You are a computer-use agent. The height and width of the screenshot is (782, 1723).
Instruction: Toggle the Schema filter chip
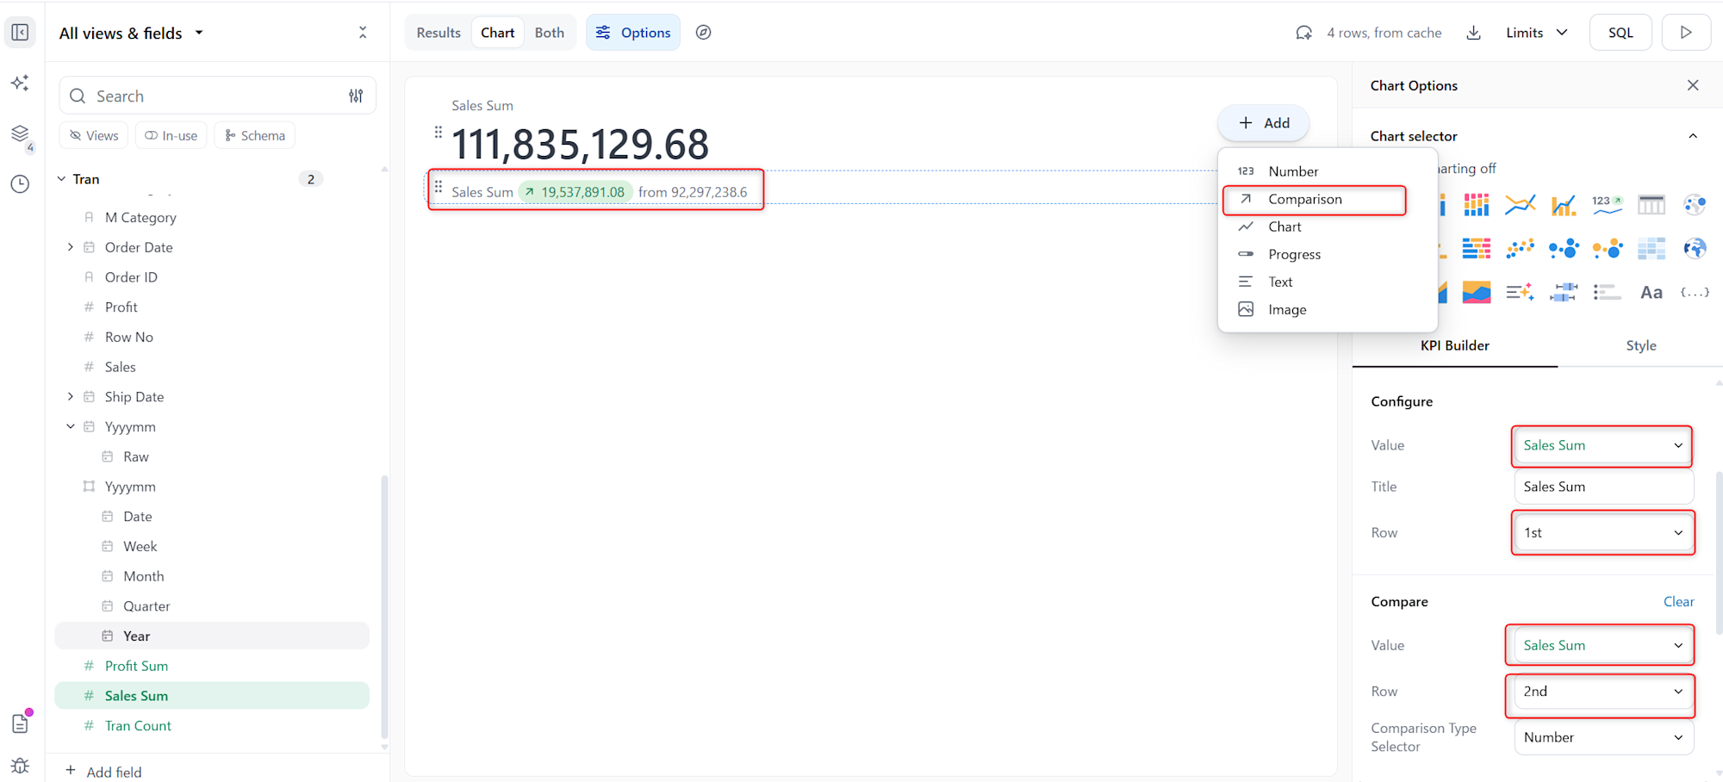[255, 135]
